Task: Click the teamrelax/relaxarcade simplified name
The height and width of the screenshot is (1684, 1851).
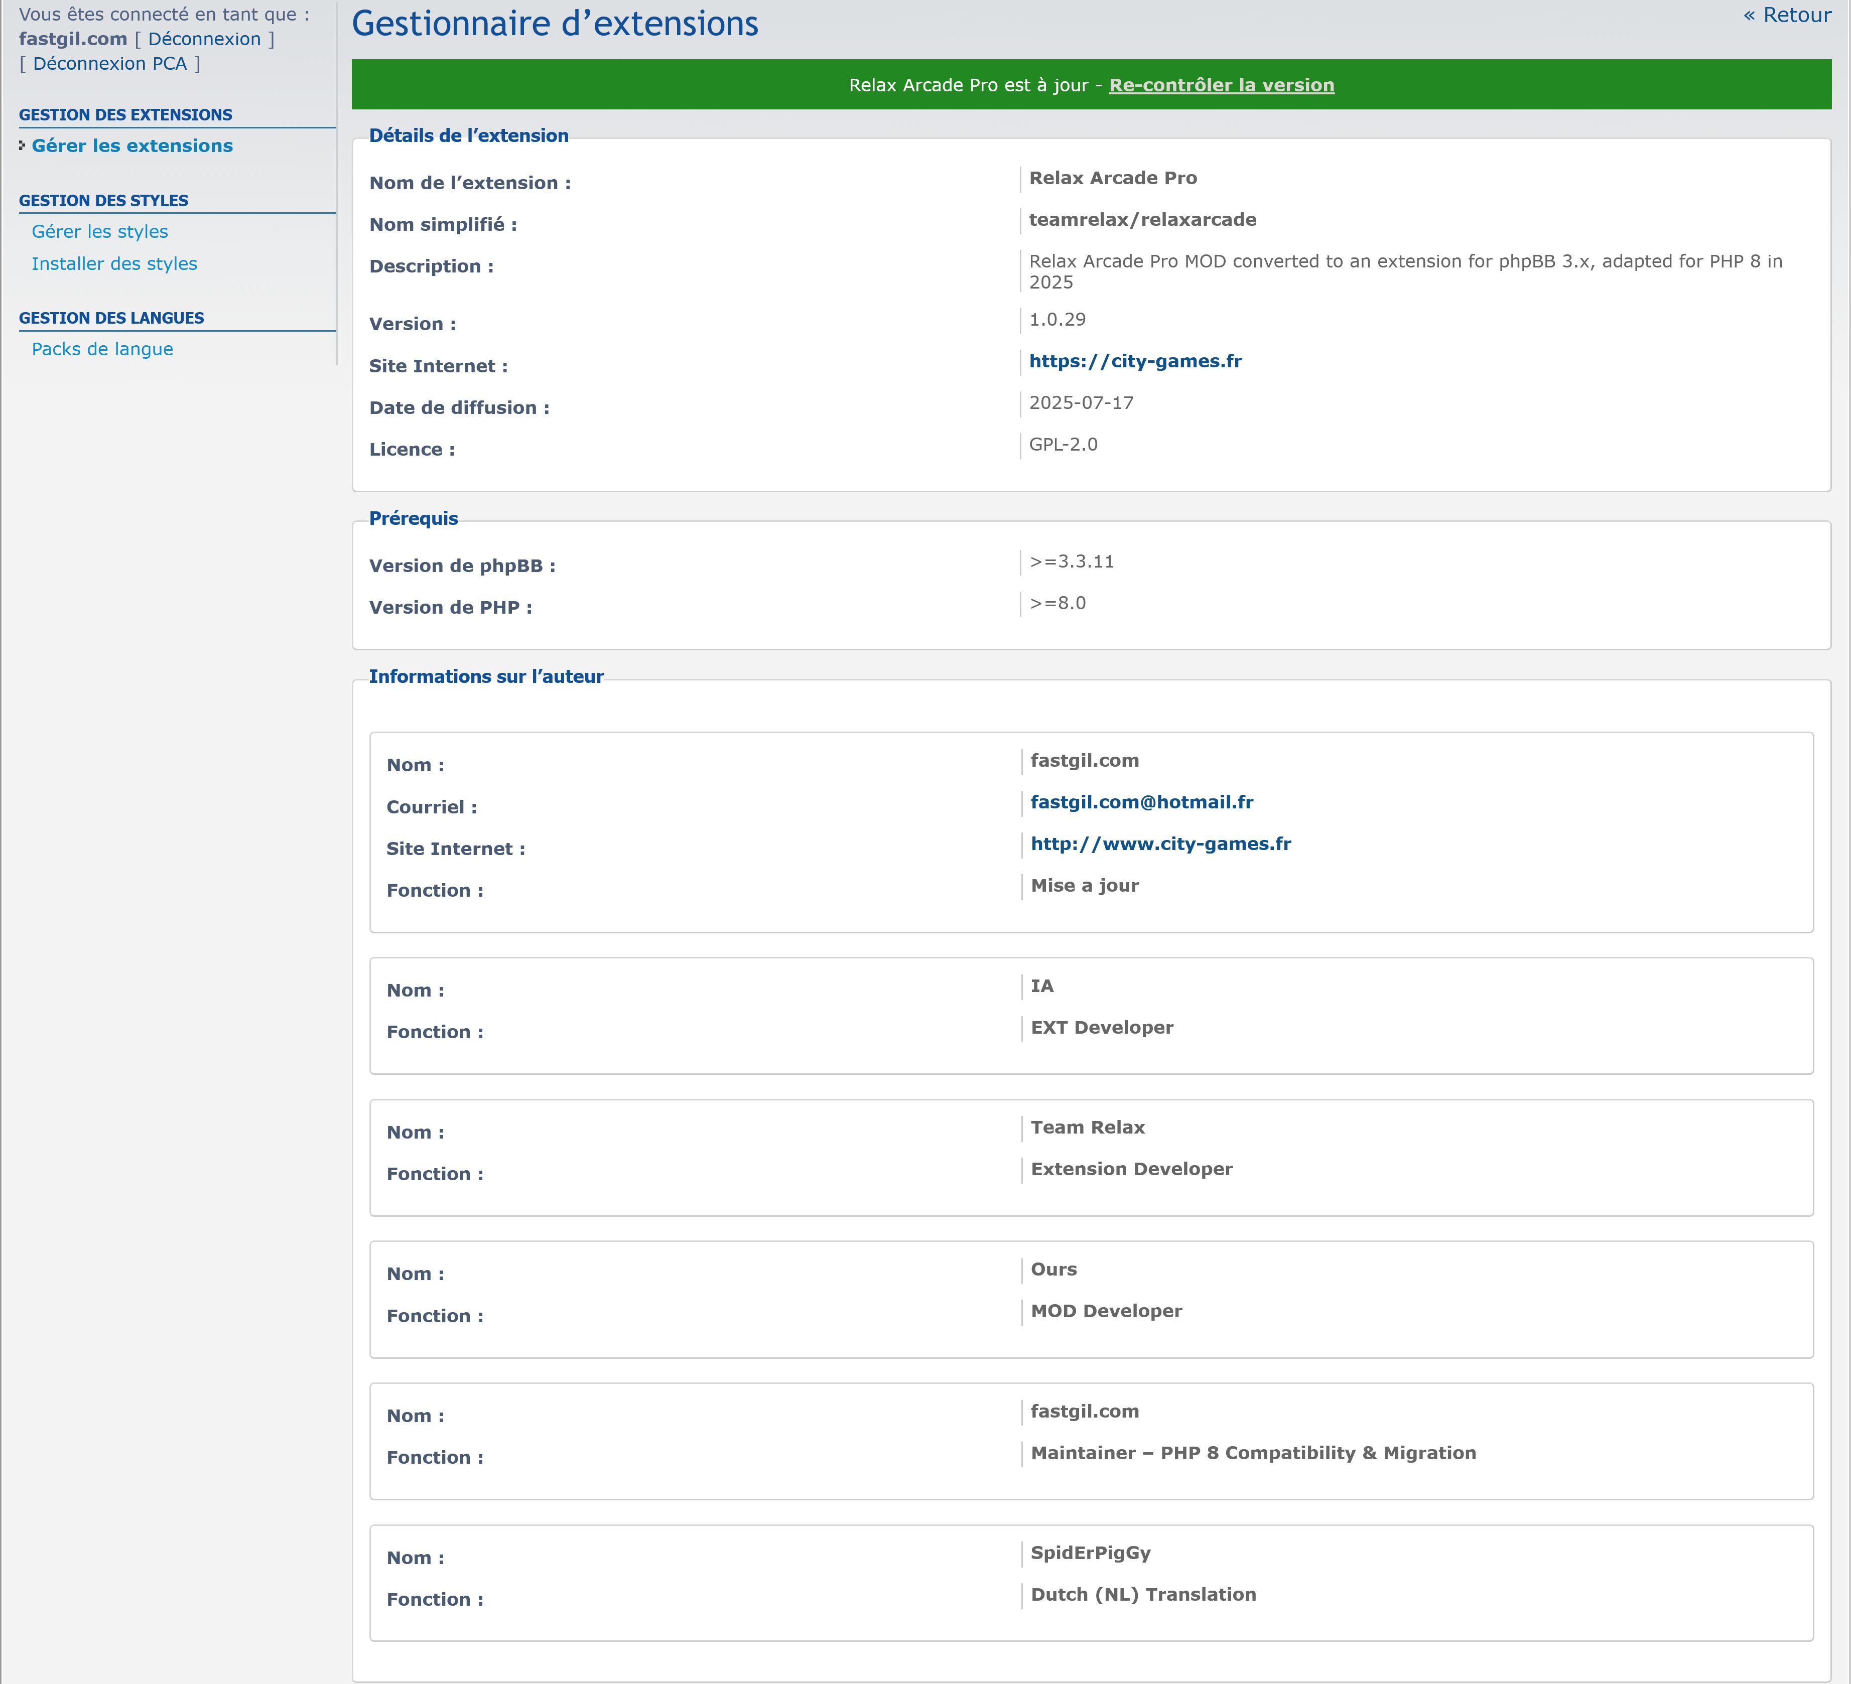Action: (x=1141, y=219)
